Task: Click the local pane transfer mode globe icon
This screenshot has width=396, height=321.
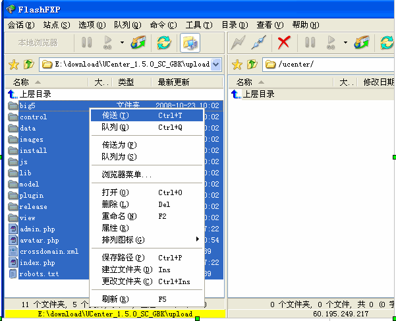Action: [x=138, y=42]
